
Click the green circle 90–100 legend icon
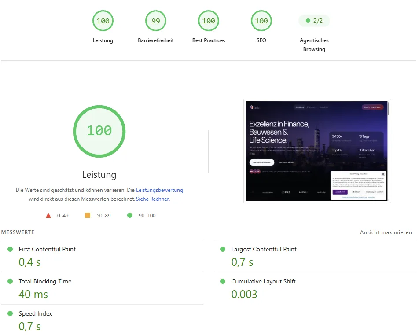click(130, 215)
